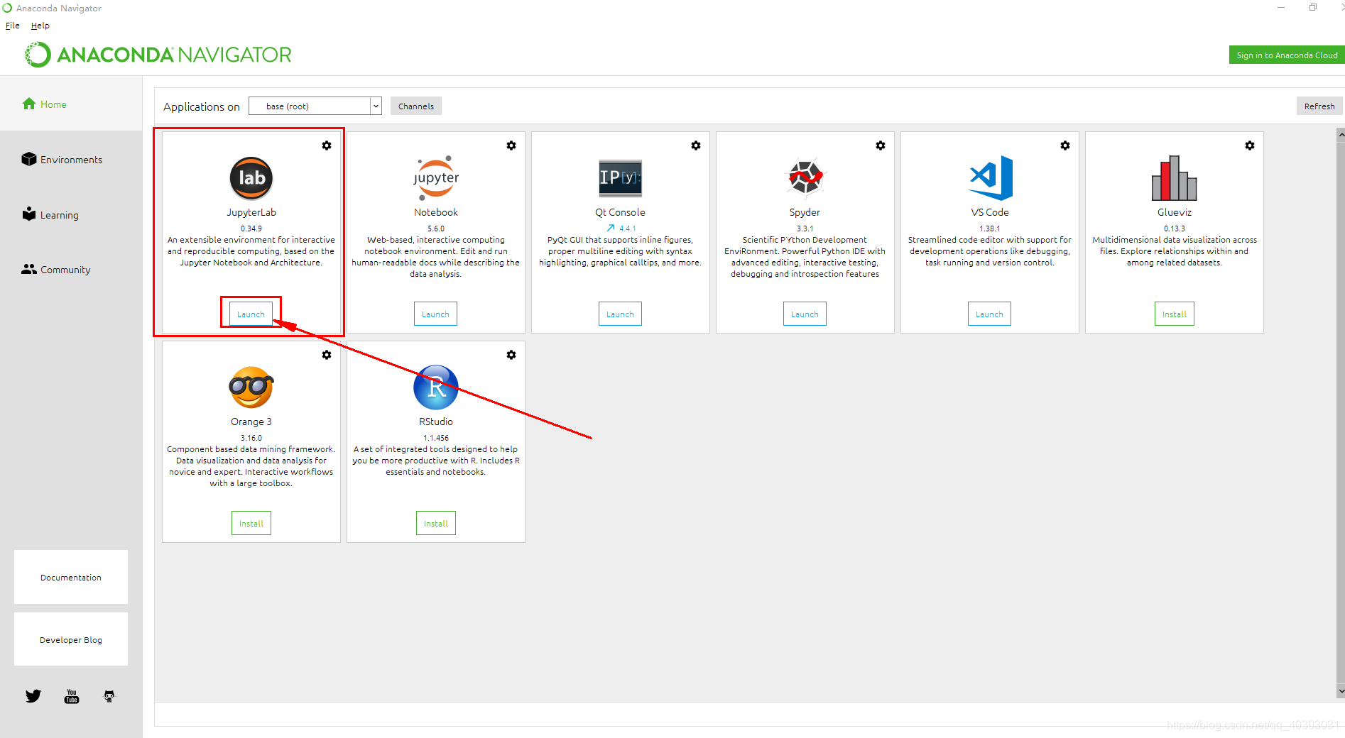Launch JupyterLab
Viewport: 1345px width, 738px height.
click(251, 314)
